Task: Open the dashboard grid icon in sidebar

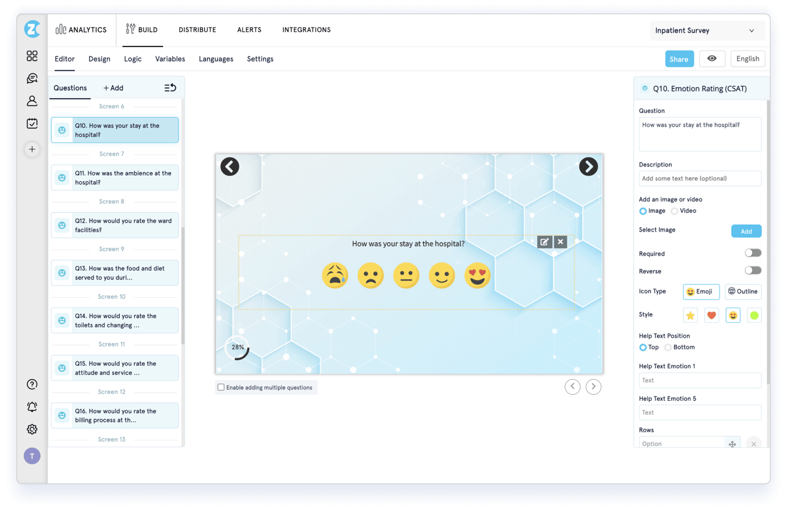Action: coord(32,56)
